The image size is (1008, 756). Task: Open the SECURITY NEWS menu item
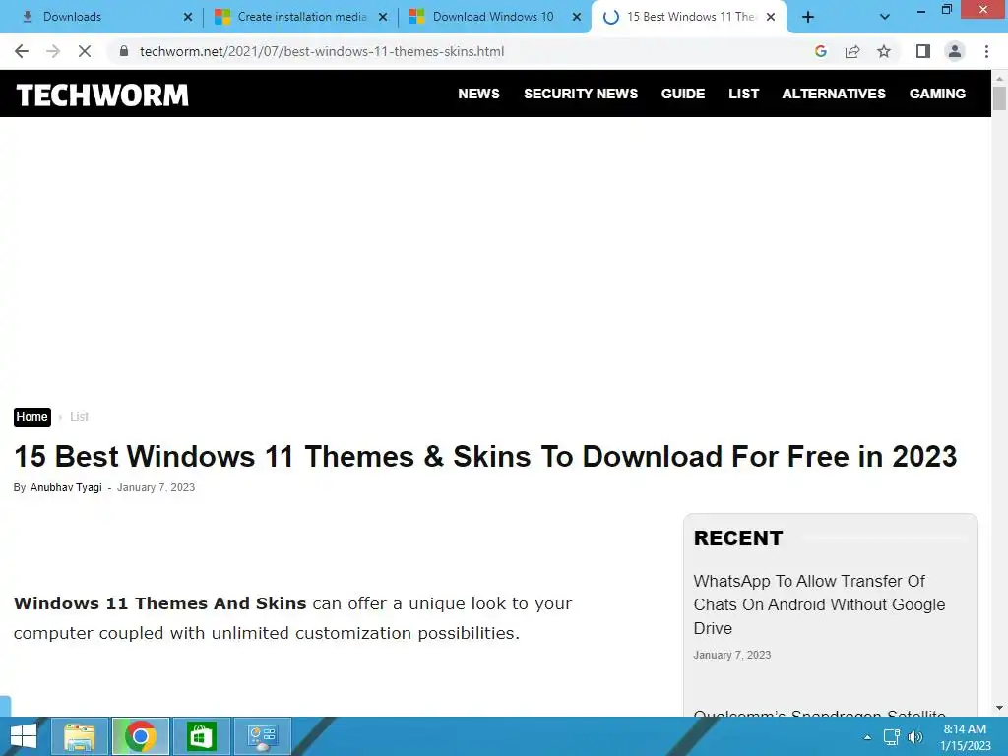581,94
